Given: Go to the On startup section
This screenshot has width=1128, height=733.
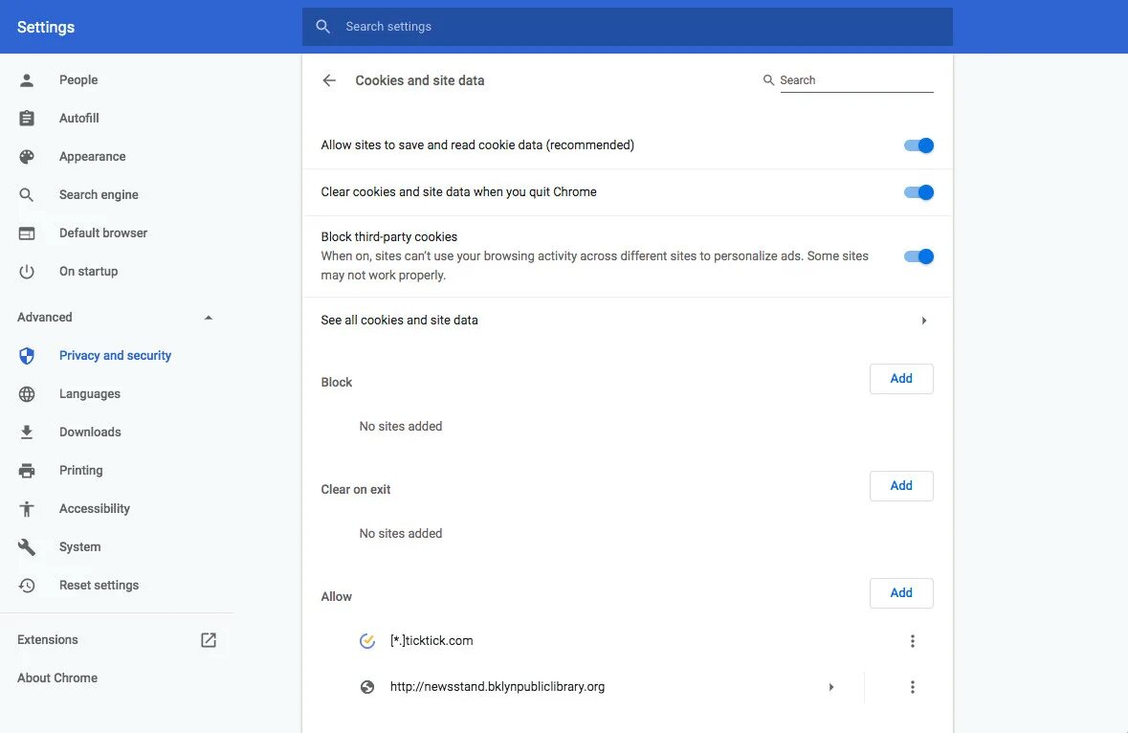Looking at the screenshot, I should pyautogui.click(x=88, y=272).
